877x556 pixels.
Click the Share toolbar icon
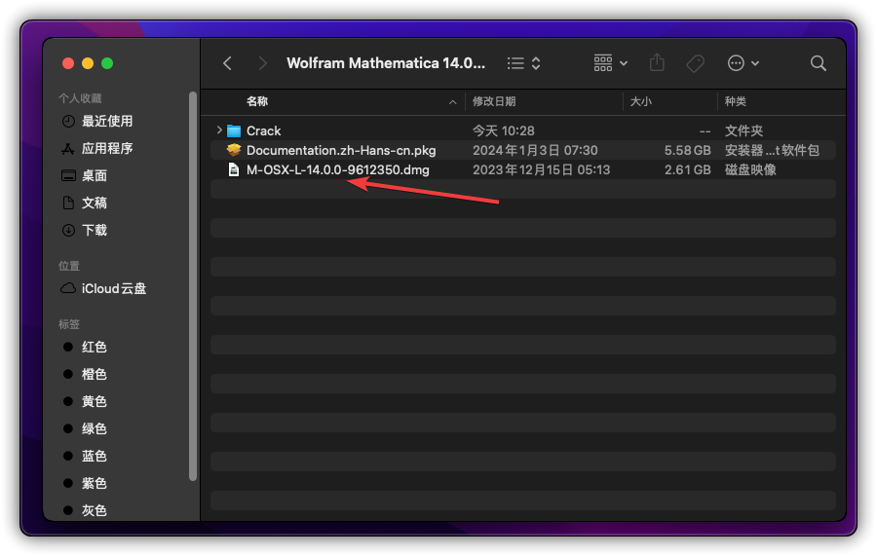657,63
